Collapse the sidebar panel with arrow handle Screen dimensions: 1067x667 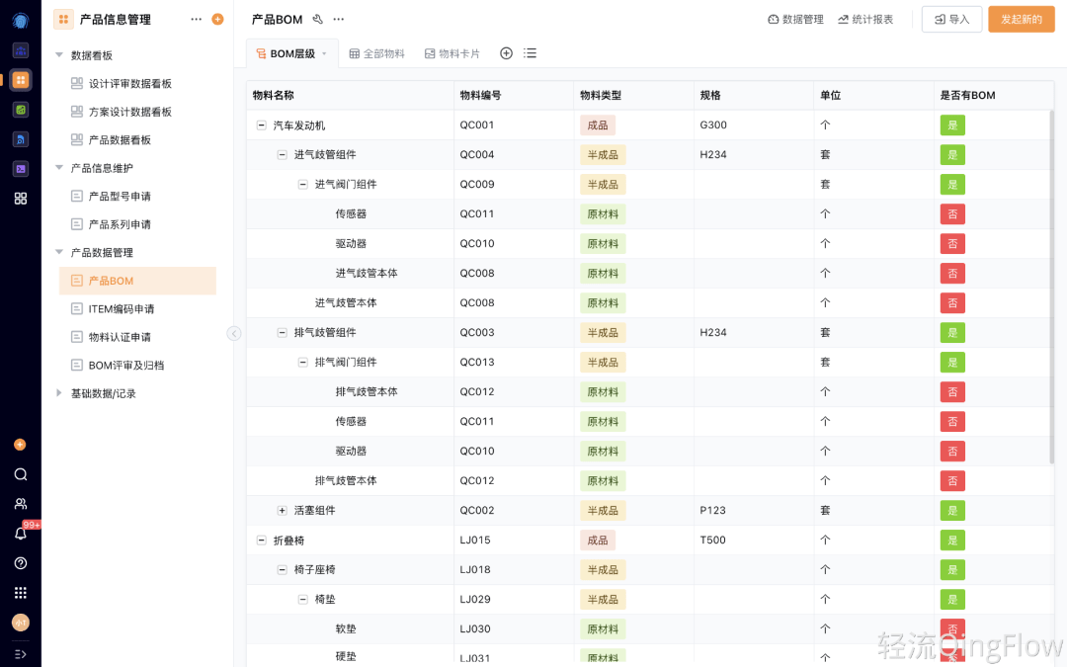[234, 334]
